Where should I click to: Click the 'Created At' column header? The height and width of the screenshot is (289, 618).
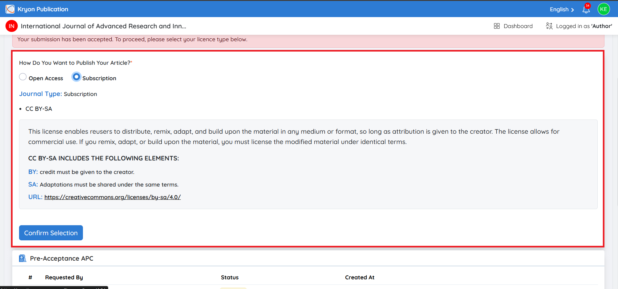[360, 277]
